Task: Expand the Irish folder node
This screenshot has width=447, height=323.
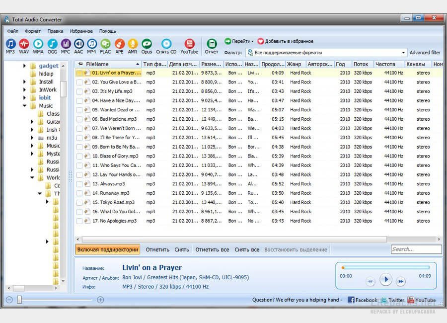Action: click(x=32, y=130)
